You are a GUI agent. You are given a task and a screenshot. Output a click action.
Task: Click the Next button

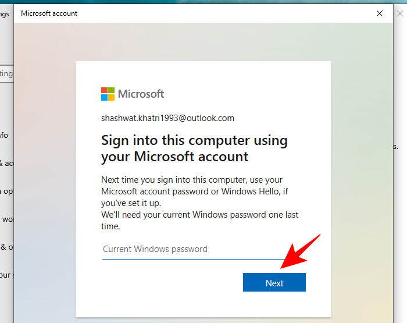click(274, 283)
